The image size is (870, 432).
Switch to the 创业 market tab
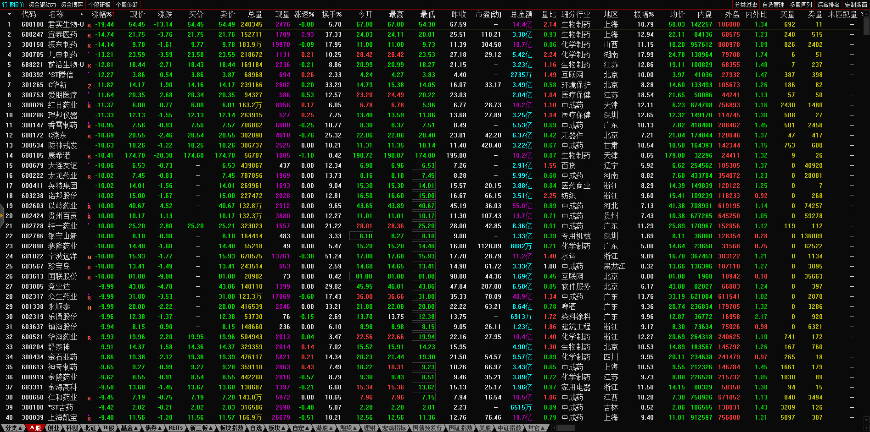point(54,428)
